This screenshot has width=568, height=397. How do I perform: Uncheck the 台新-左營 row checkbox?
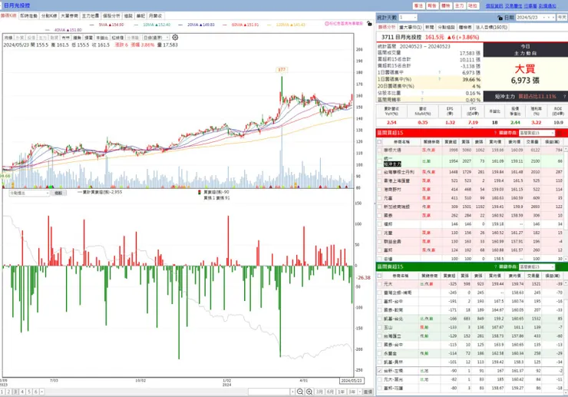pyautogui.click(x=379, y=371)
